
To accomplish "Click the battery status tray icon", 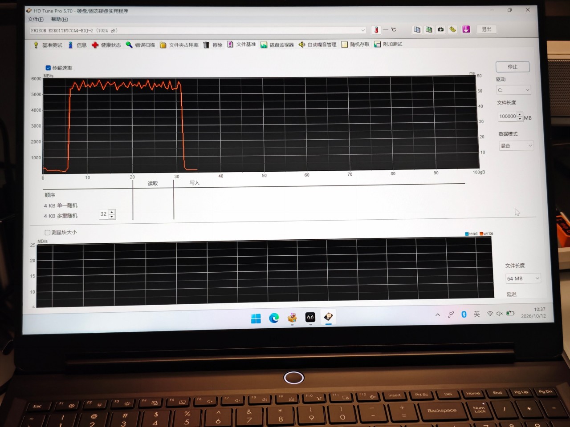I will pyautogui.click(x=510, y=313).
